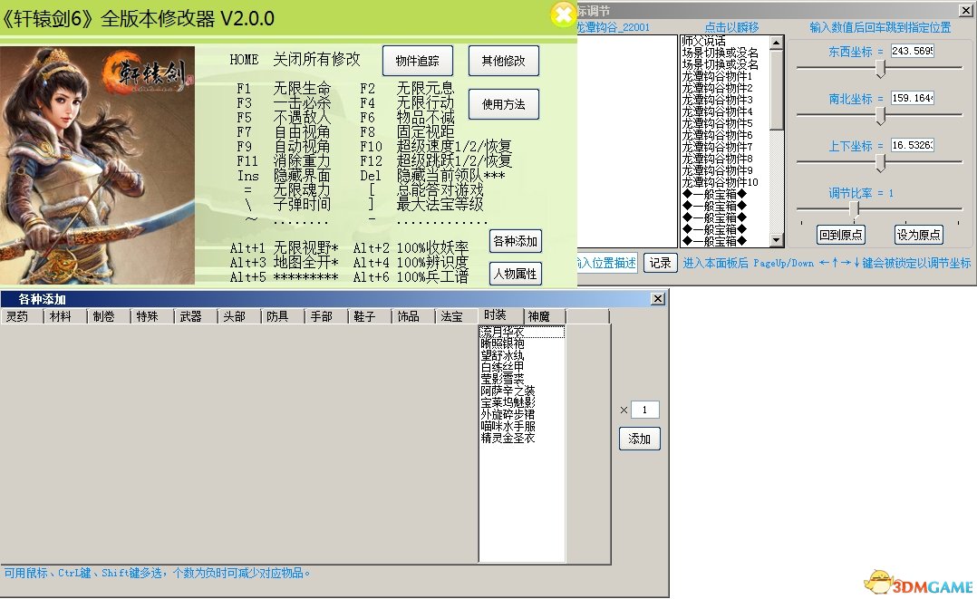
Task: Click the 其他修改 button
Action: pos(503,61)
